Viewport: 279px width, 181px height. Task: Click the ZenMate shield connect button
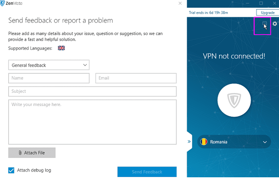click(x=234, y=100)
